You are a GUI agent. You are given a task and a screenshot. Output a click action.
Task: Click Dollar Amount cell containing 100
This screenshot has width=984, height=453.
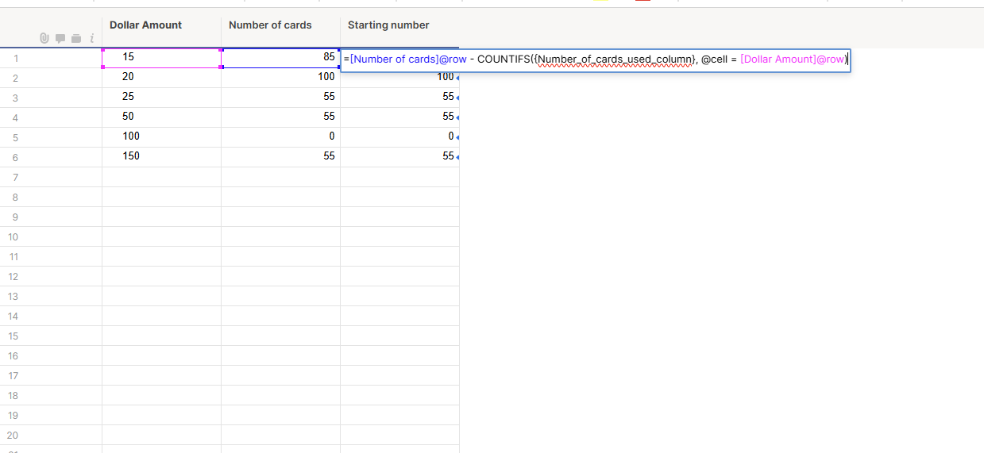(161, 137)
